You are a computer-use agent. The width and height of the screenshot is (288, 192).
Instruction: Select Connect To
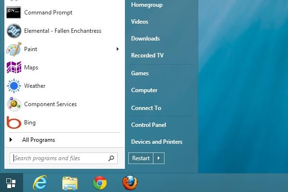(146, 108)
